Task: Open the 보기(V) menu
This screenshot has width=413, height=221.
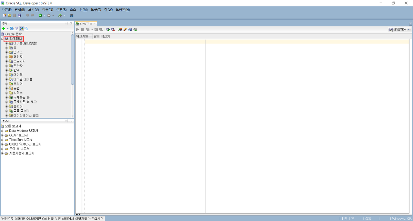Action: (x=33, y=9)
